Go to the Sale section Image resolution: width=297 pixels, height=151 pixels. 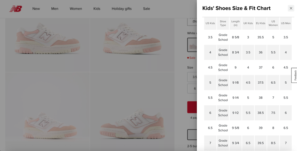coord(146,9)
